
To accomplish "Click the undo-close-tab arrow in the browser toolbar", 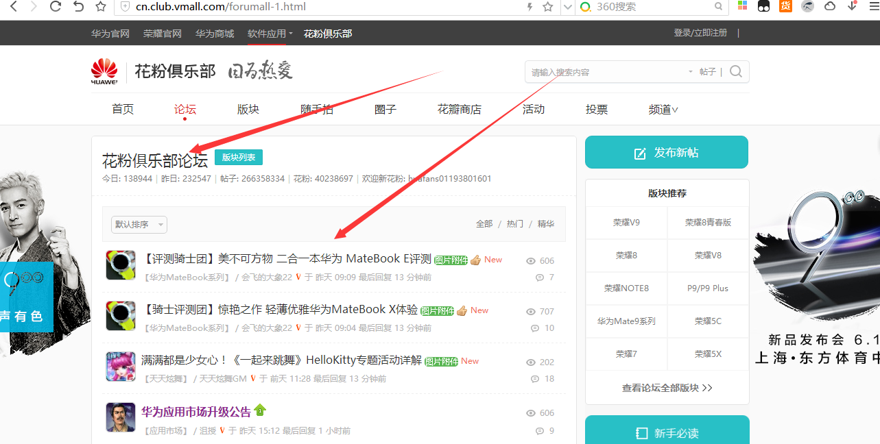I will click(78, 7).
